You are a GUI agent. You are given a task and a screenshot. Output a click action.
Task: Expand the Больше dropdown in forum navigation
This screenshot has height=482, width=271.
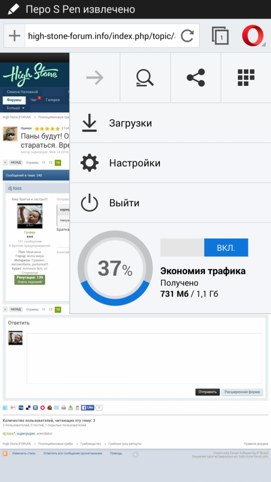point(16,108)
